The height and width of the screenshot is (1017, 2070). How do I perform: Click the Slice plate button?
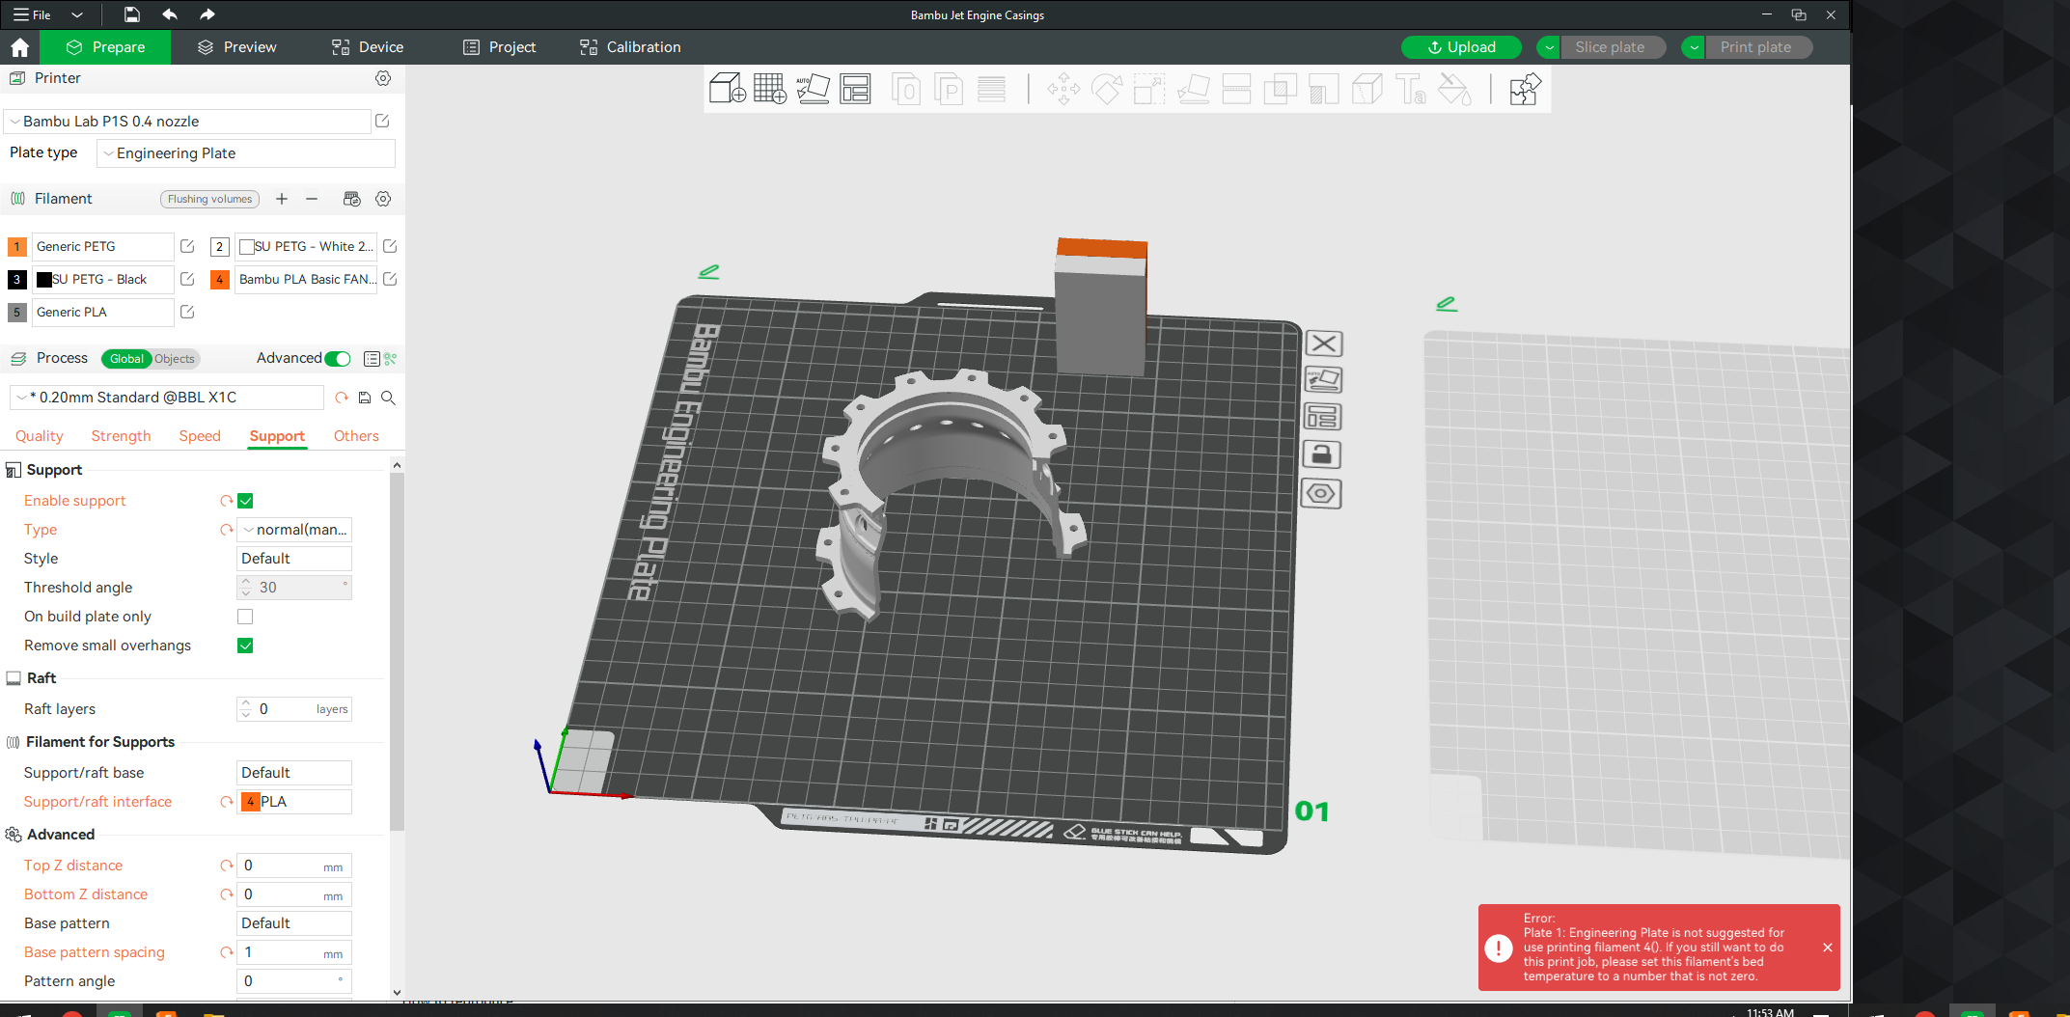tap(1613, 46)
